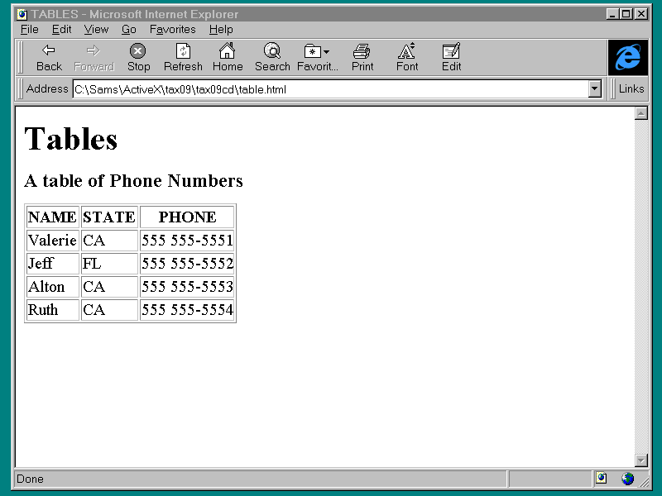Click inside the Address field

[329, 89]
